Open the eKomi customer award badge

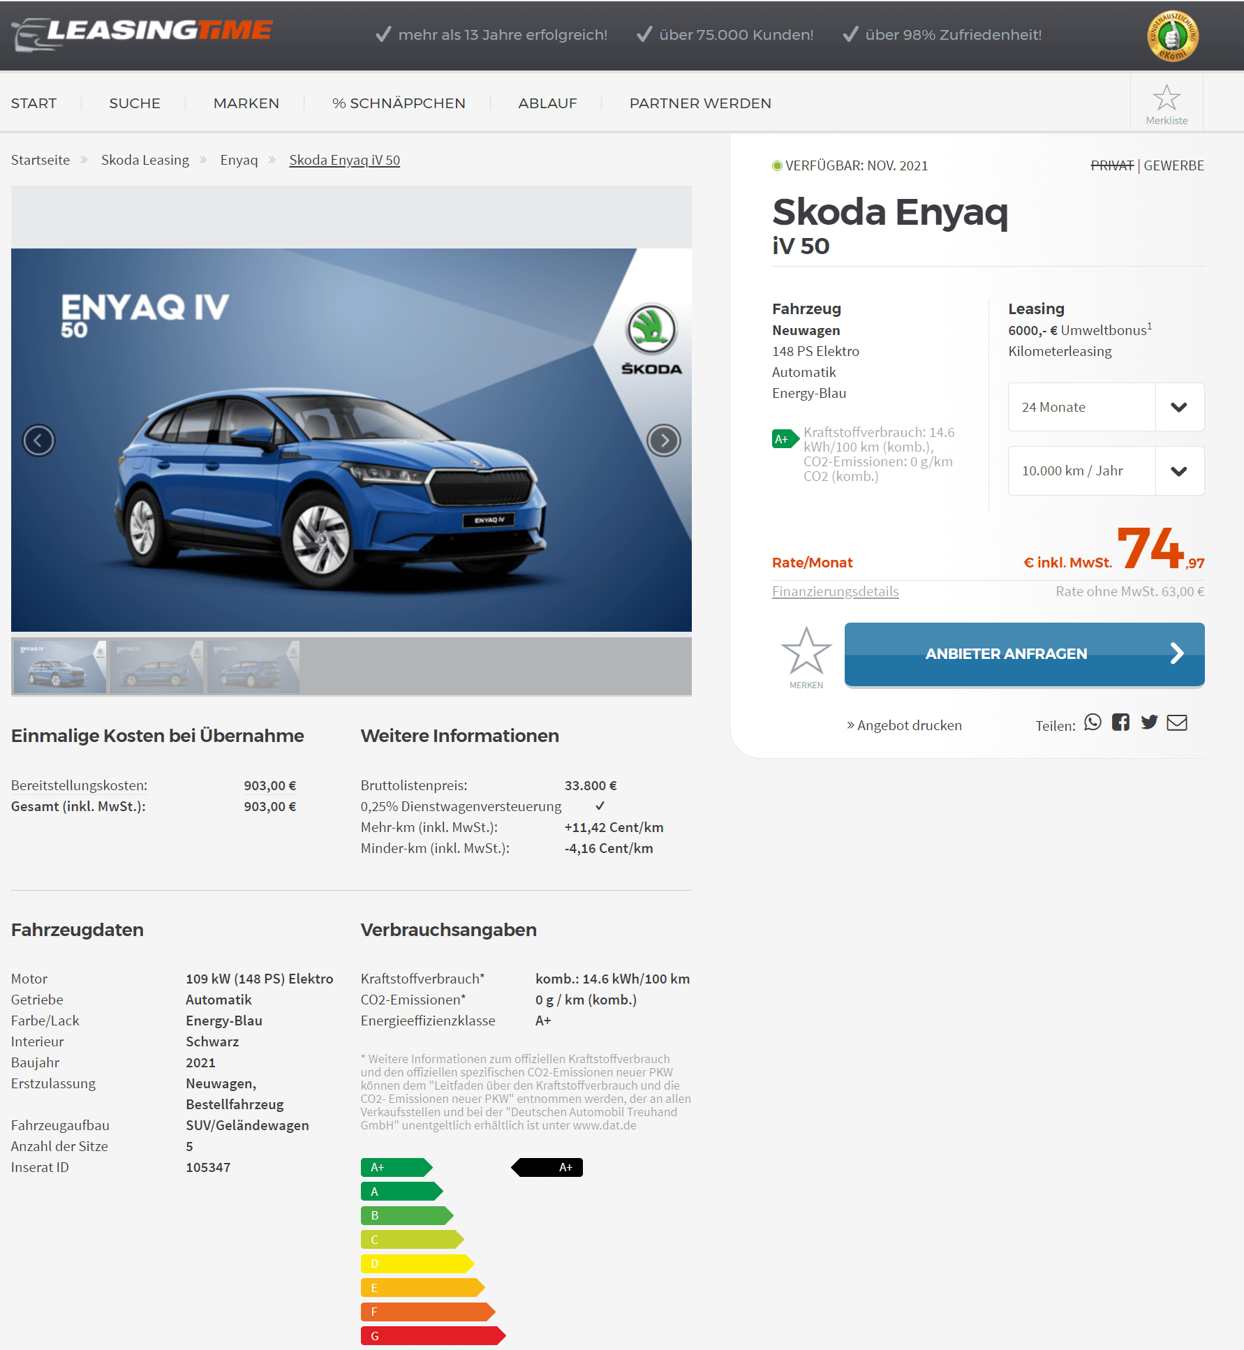tap(1173, 36)
